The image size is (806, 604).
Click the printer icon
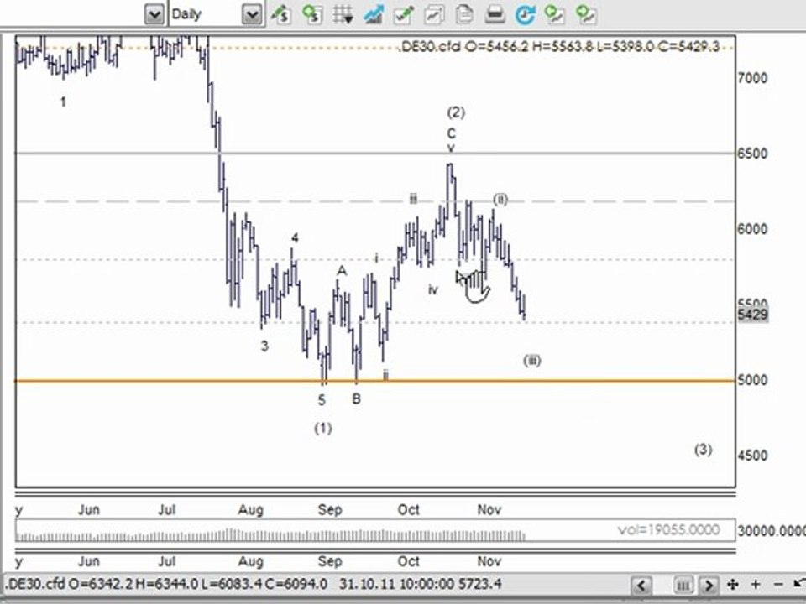click(495, 14)
